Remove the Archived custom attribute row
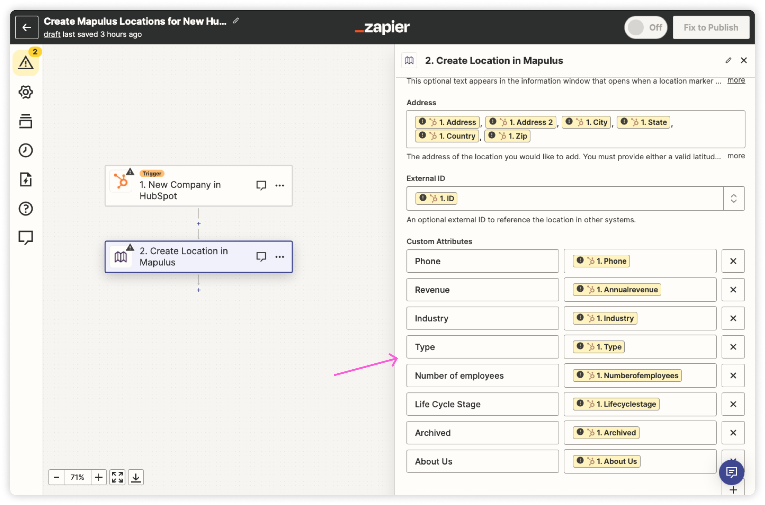 pos(733,433)
